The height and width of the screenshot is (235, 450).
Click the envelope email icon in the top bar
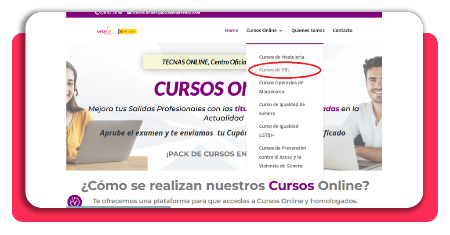[129, 13]
